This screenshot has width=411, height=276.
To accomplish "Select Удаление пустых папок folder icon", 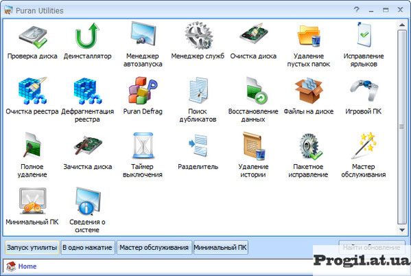I will (309, 36).
